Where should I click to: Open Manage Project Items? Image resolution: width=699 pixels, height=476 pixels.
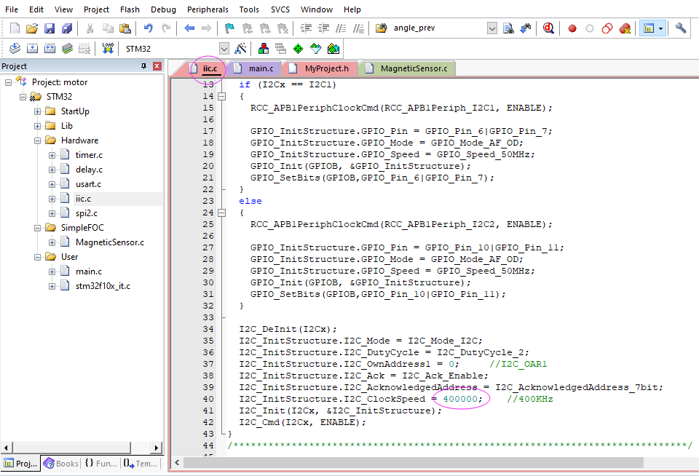[x=262, y=48]
